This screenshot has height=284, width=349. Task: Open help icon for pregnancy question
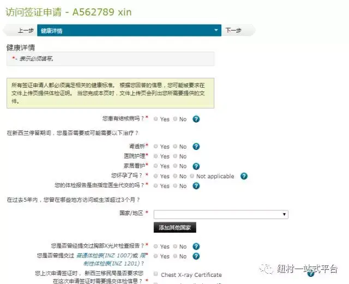click(244, 176)
